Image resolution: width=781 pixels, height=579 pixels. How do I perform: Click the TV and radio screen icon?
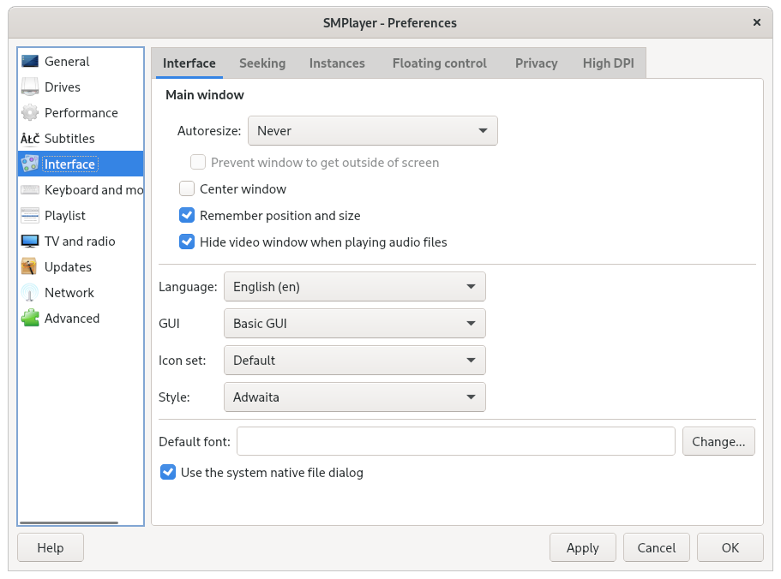tap(30, 242)
